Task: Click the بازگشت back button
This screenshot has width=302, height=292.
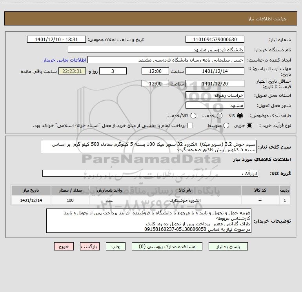Action: pos(90,247)
